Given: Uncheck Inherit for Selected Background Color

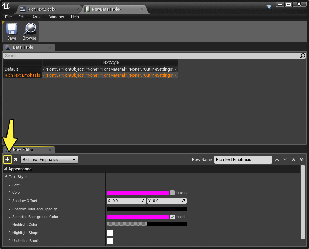Looking at the screenshot, I should [172, 217].
